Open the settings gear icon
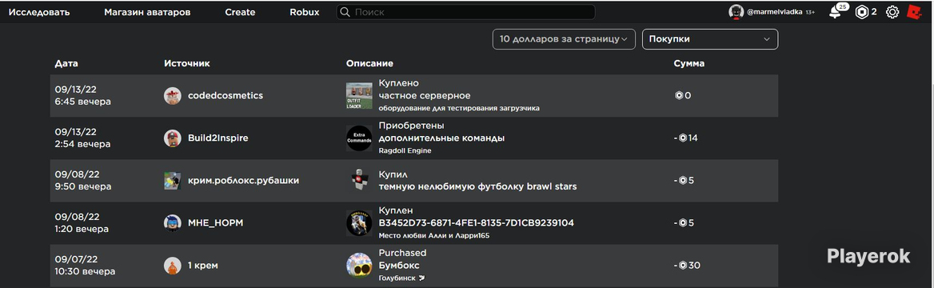The width and height of the screenshot is (934, 288). [x=892, y=12]
